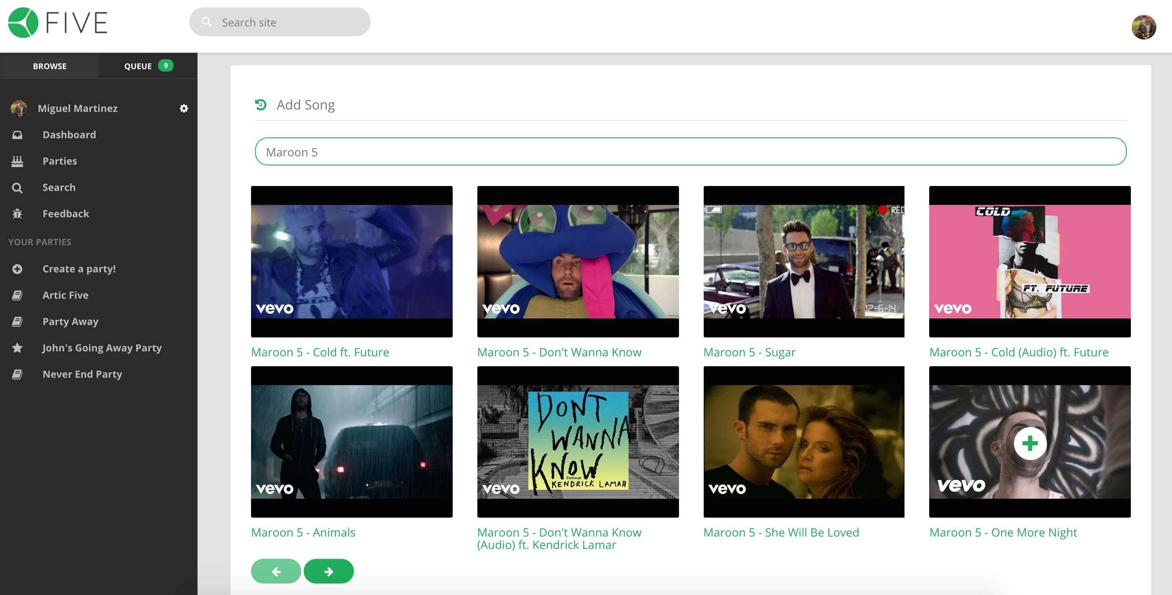
Task: Go to previous page with left arrow button
Action: click(x=276, y=572)
